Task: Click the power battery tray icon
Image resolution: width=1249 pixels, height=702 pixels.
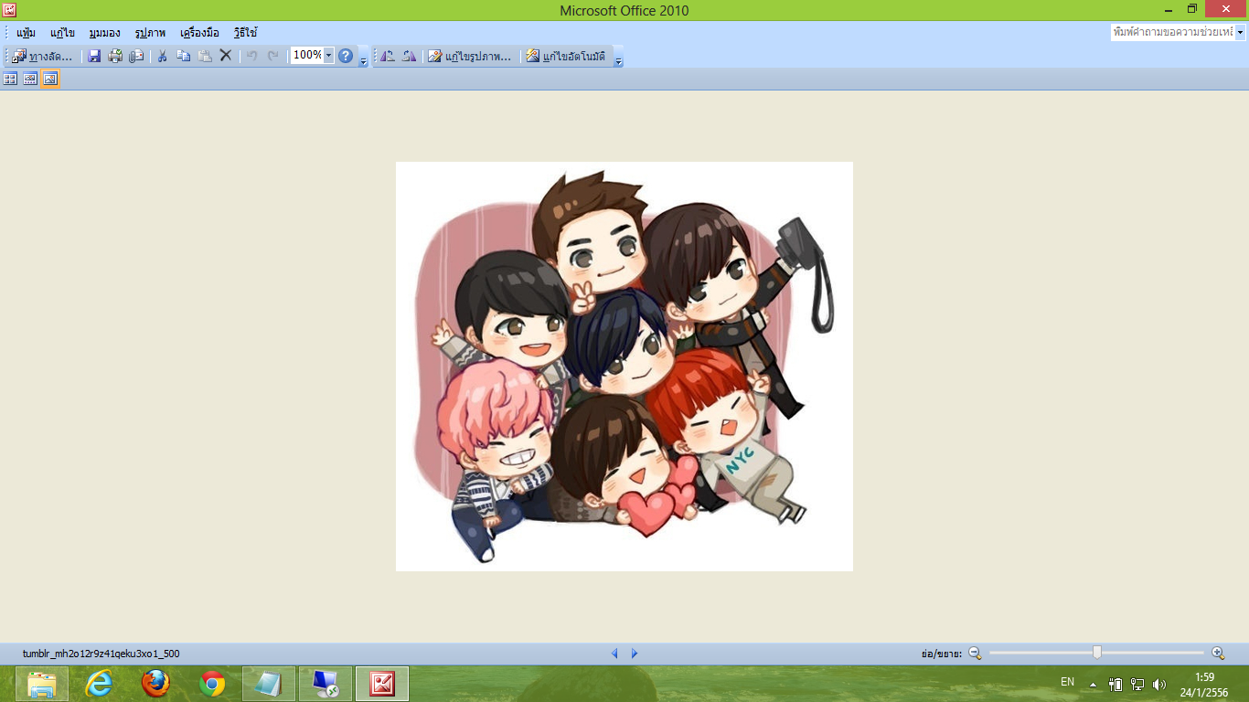Action: click(1116, 684)
